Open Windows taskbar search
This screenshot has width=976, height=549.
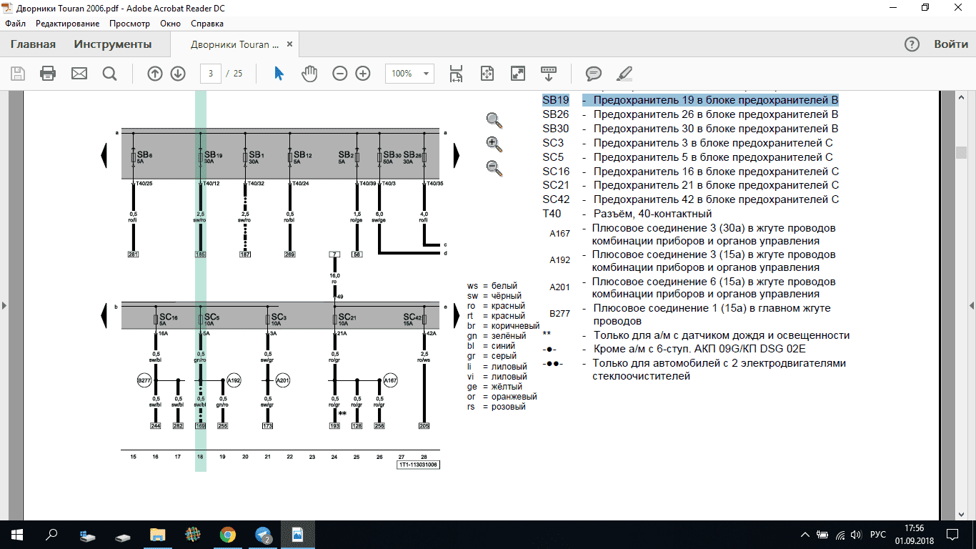(x=51, y=535)
